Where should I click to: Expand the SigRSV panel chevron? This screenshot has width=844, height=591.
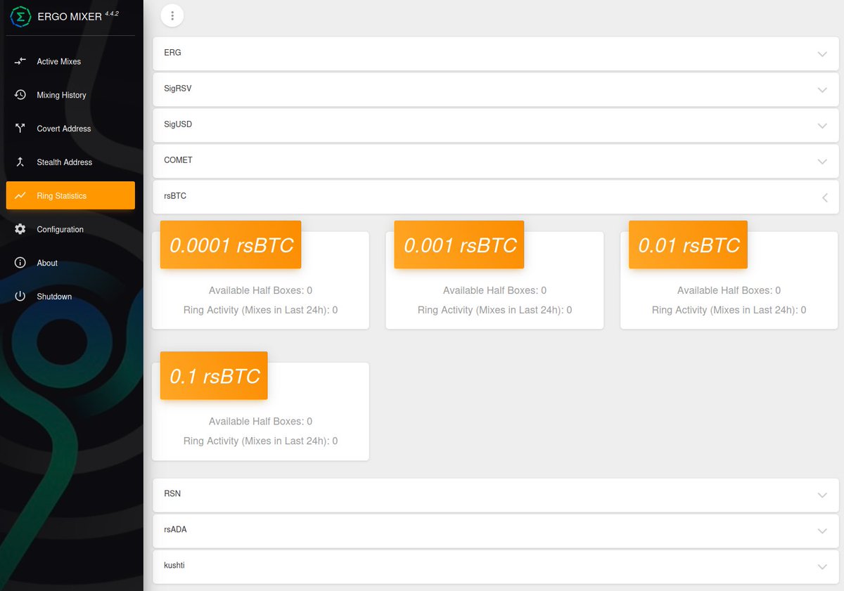(822, 90)
